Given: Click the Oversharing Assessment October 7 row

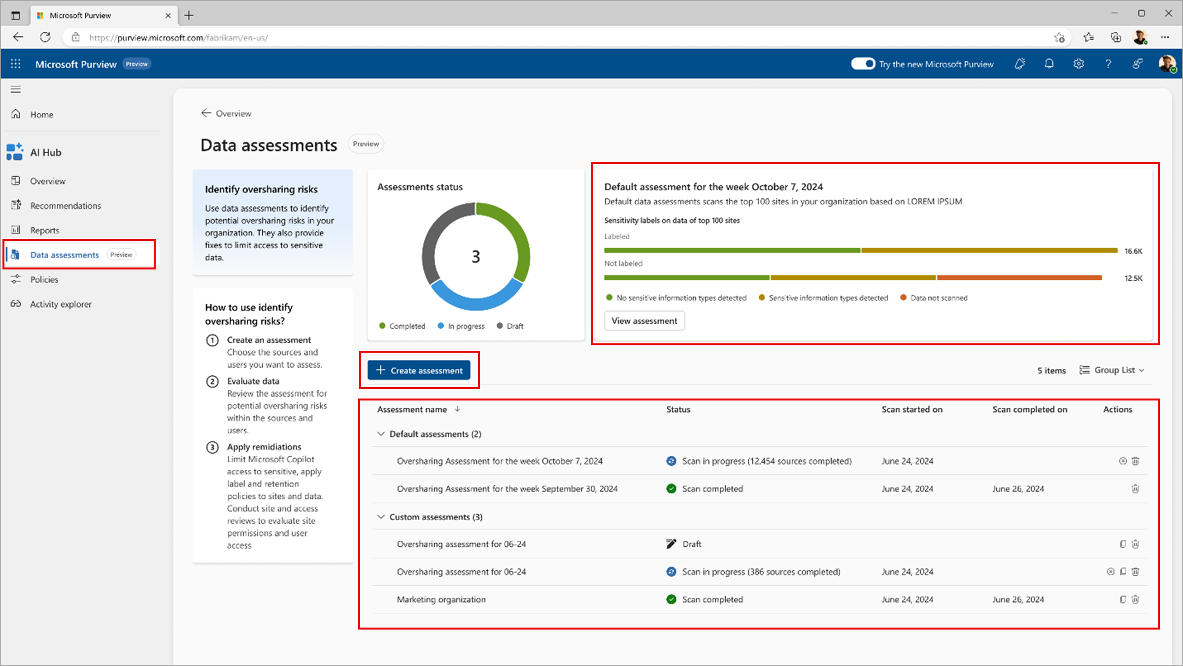Looking at the screenshot, I should 498,461.
